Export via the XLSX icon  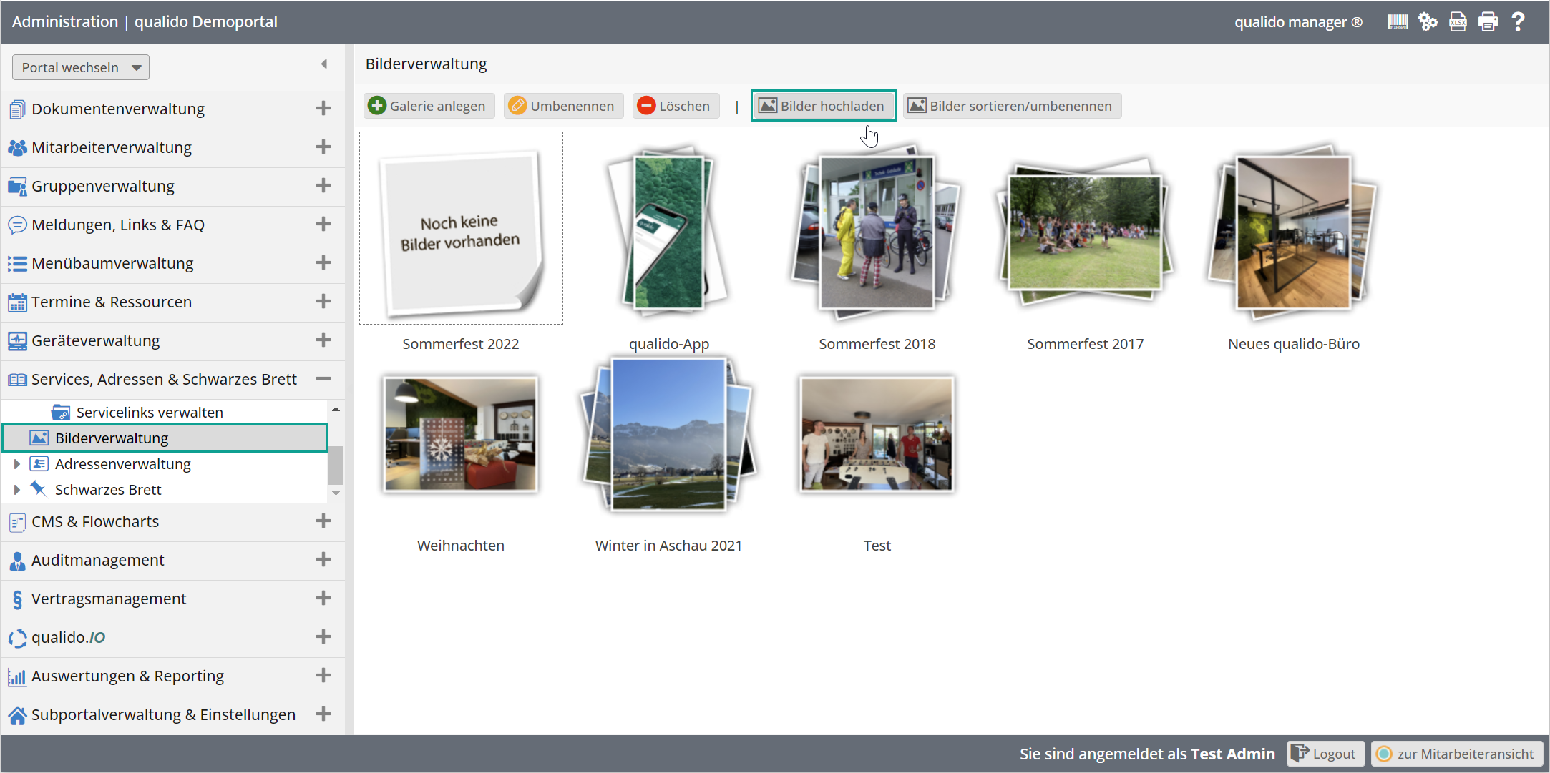pos(1458,22)
